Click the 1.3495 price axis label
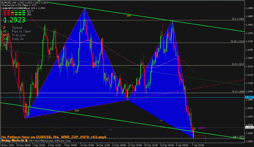The image size is (254, 147). click(250, 8)
